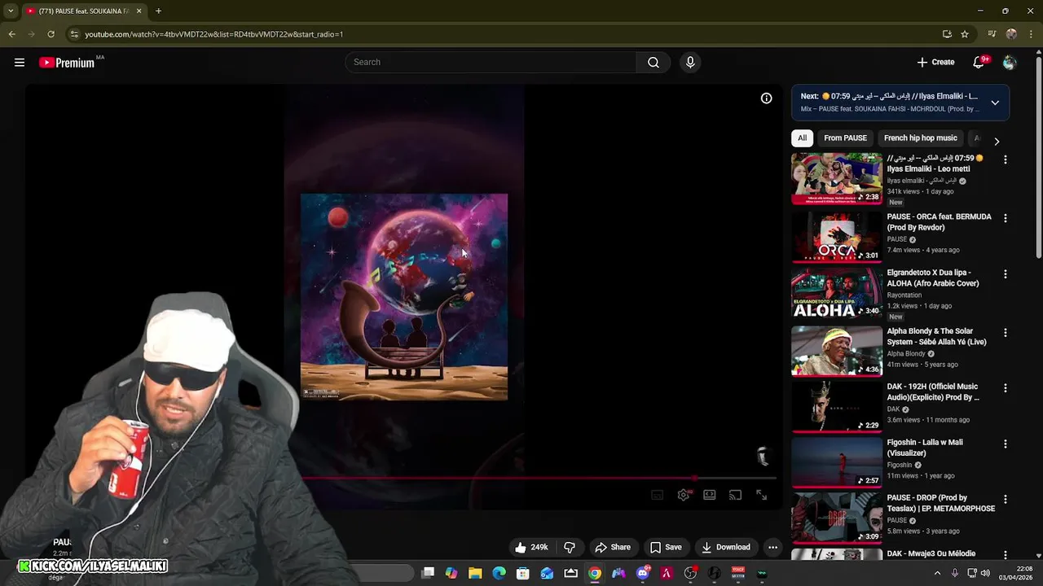1043x586 pixels.
Task: Open options for ALOHA Afro Arabic Cover
Action: tap(1005, 274)
